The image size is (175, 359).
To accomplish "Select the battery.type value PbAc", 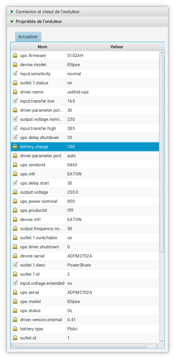I will point(73,329).
